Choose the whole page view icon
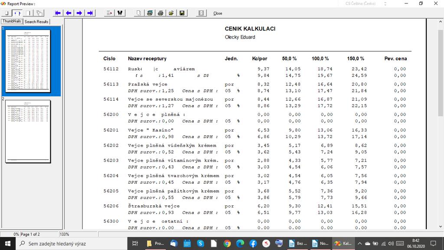444x250 pixels. (28, 13)
